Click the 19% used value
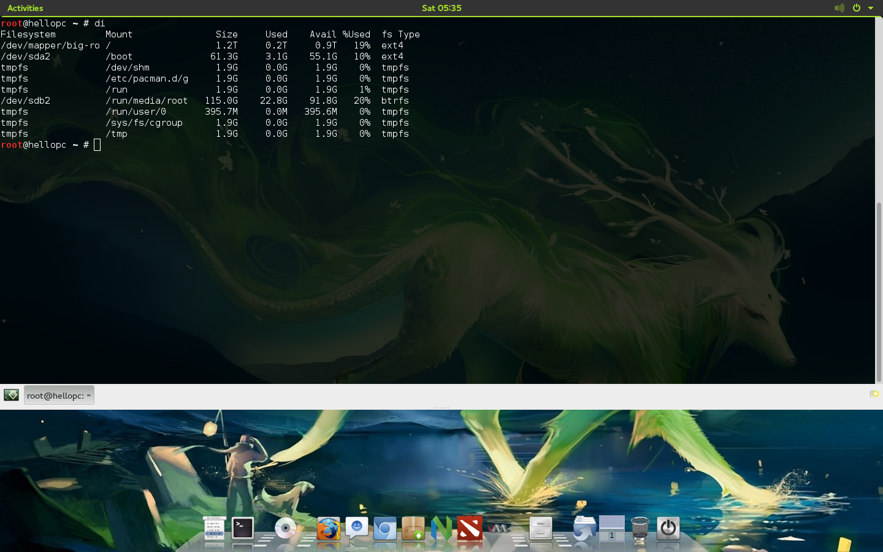This screenshot has width=883, height=552. click(x=362, y=45)
